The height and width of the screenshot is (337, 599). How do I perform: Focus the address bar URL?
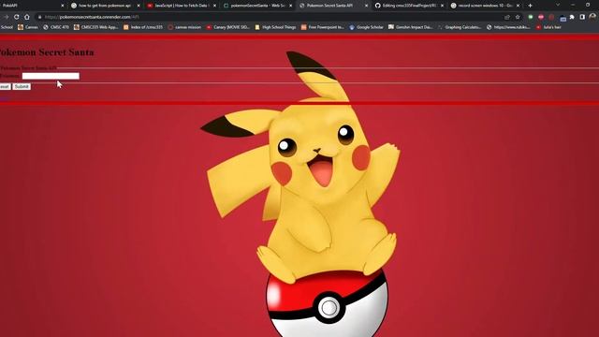(x=92, y=17)
